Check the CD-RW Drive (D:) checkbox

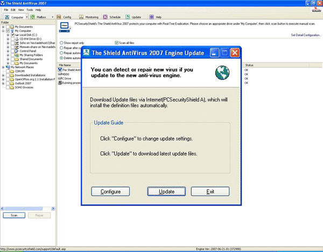point(12,39)
